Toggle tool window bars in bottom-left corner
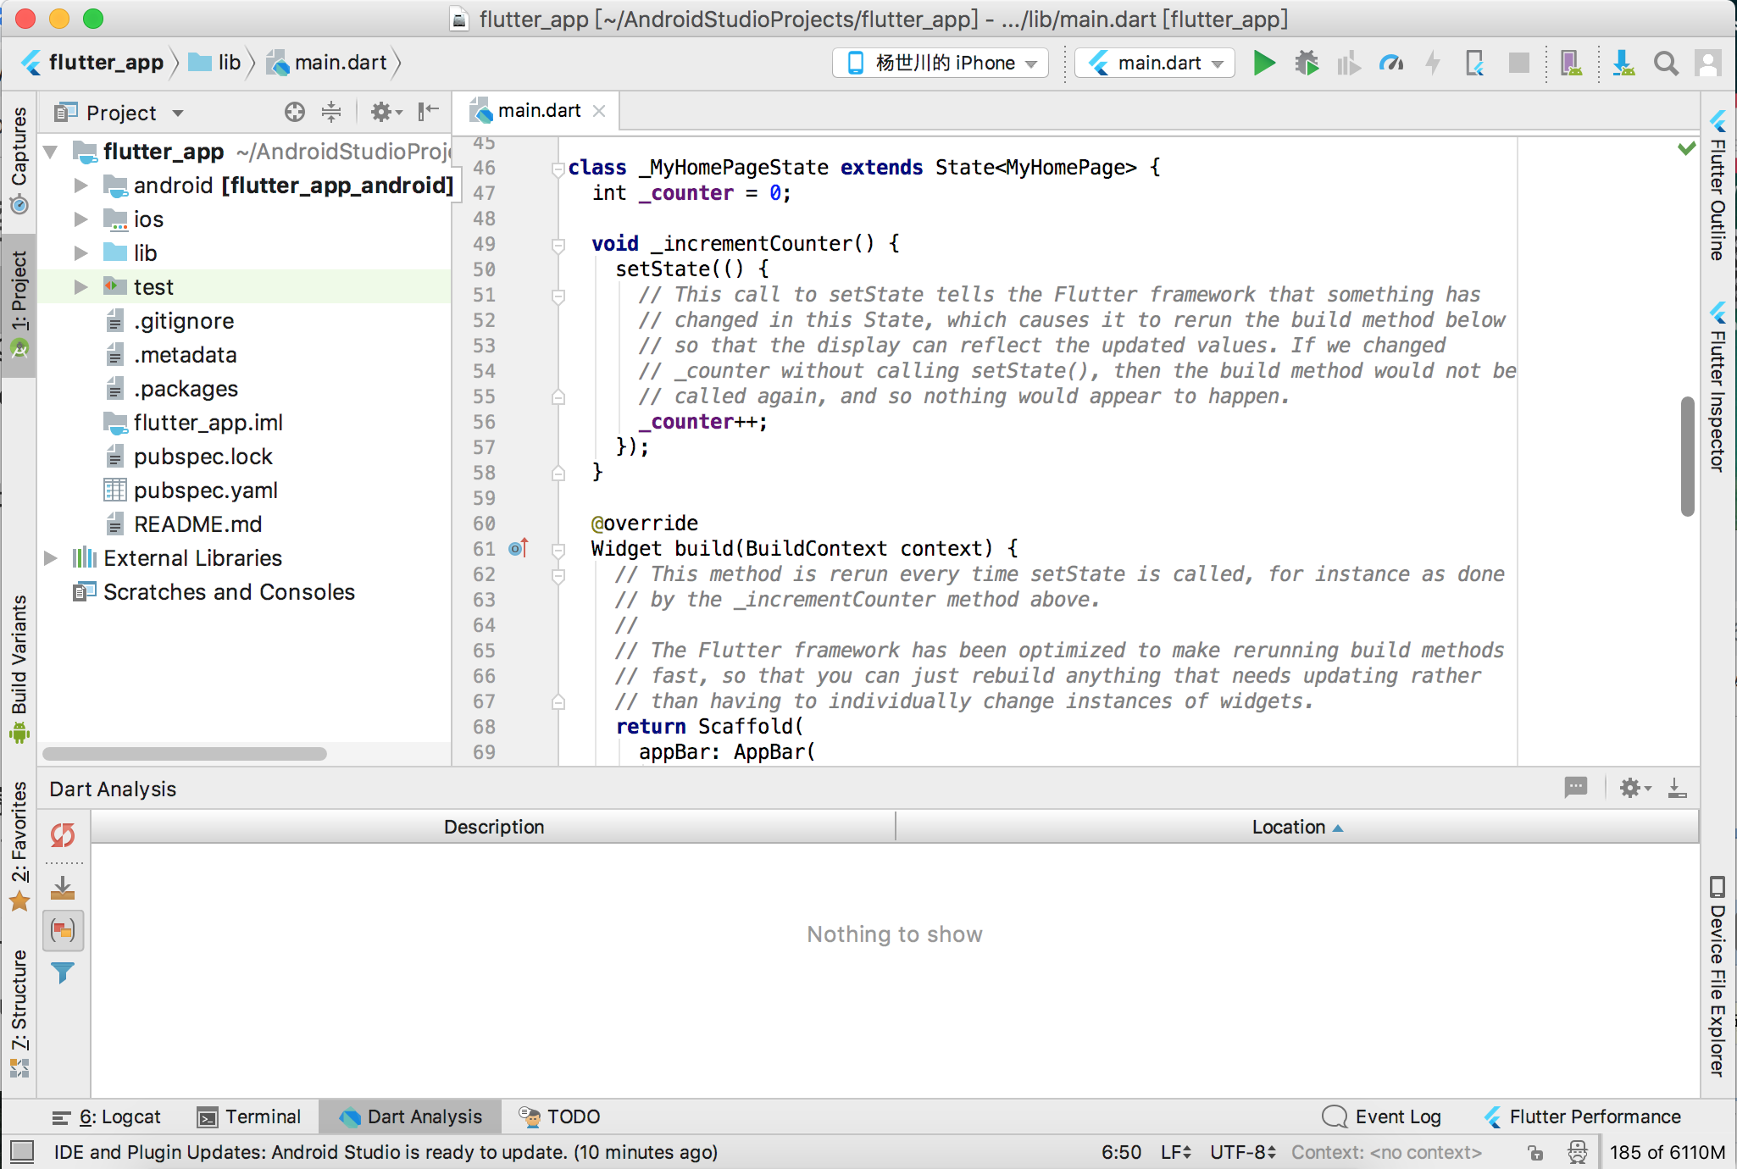This screenshot has width=1737, height=1169. (x=22, y=1151)
